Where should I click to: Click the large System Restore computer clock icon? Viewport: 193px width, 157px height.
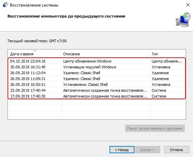[x=183, y=20]
